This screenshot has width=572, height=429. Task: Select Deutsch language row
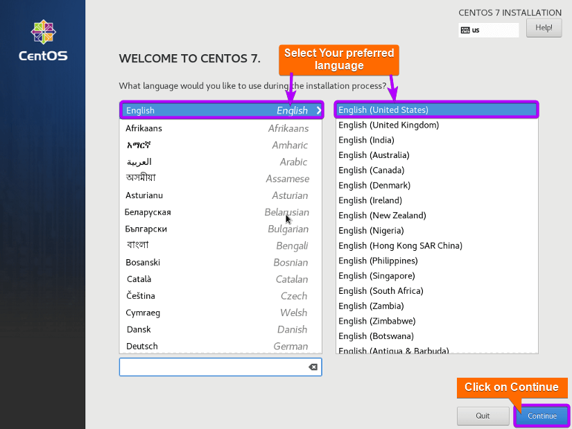pyautogui.click(x=220, y=346)
